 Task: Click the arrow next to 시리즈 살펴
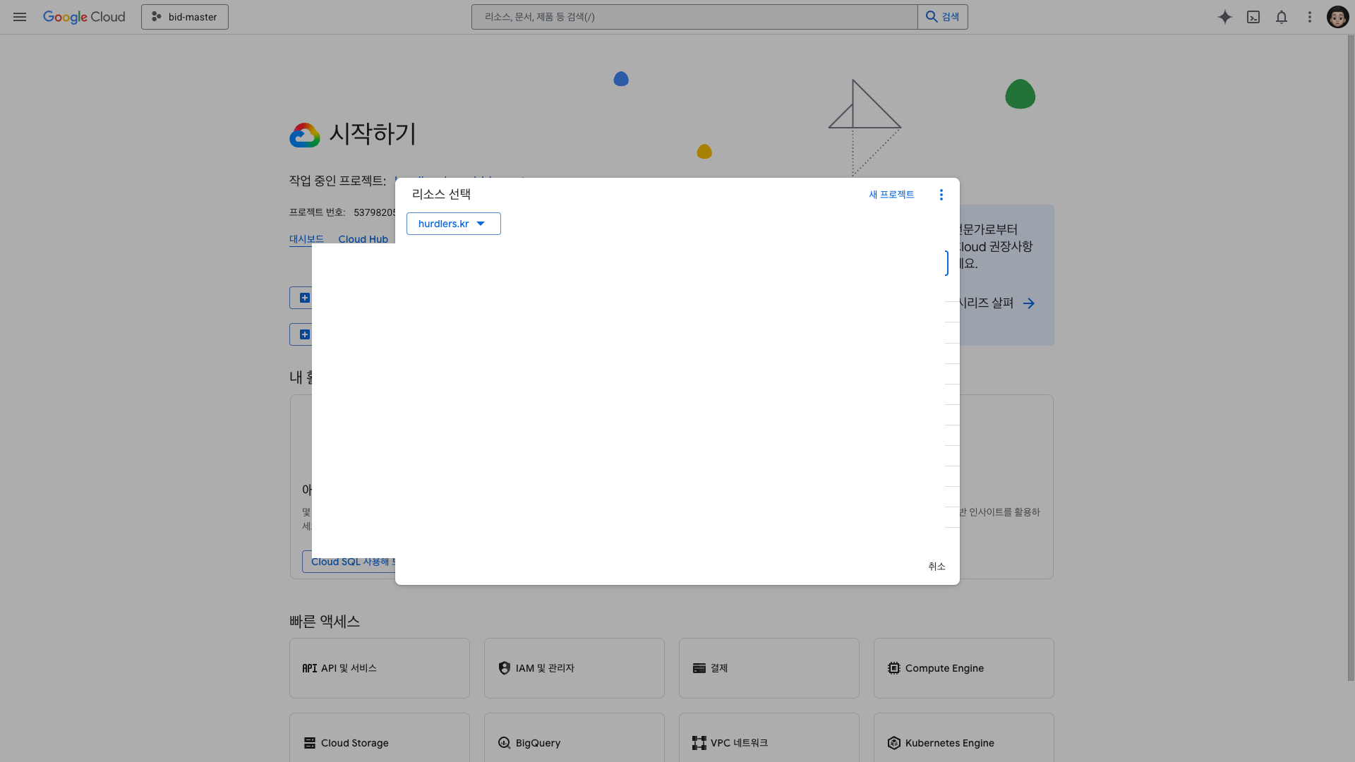1029,303
